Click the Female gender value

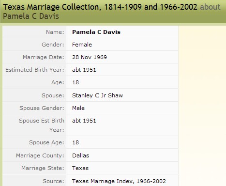[82, 45]
